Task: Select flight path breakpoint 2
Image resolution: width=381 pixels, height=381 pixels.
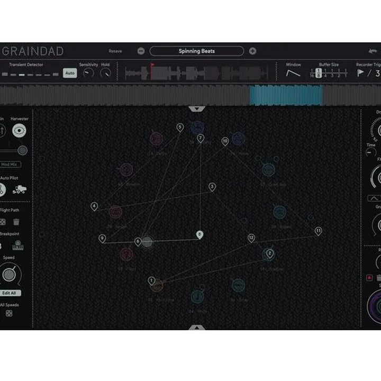Action: point(269,253)
